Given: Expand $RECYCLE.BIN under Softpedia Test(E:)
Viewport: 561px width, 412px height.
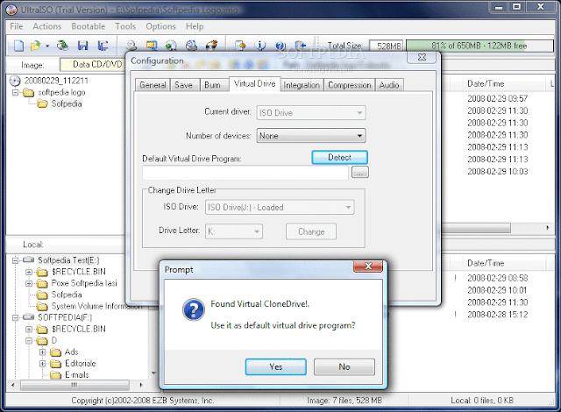Looking at the screenshot, I should coord(29,272).
